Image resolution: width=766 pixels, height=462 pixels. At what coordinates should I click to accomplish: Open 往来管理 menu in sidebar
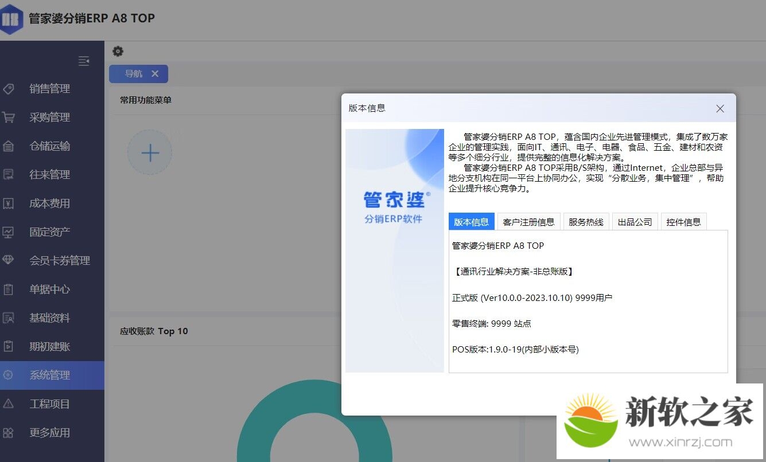pyautogui.click(x=52, y=175)
